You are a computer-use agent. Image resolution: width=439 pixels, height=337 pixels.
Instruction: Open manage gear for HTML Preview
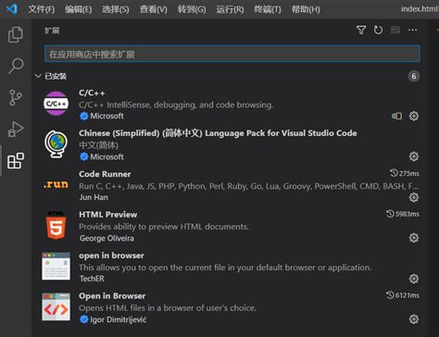click(x=414, y=238)
